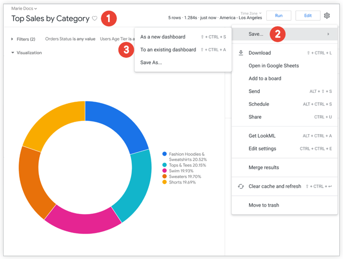Click the orange Sweaters legend dot
This screenshot has height=259, width=343.
pyautogui.click(x=164, y=177)
